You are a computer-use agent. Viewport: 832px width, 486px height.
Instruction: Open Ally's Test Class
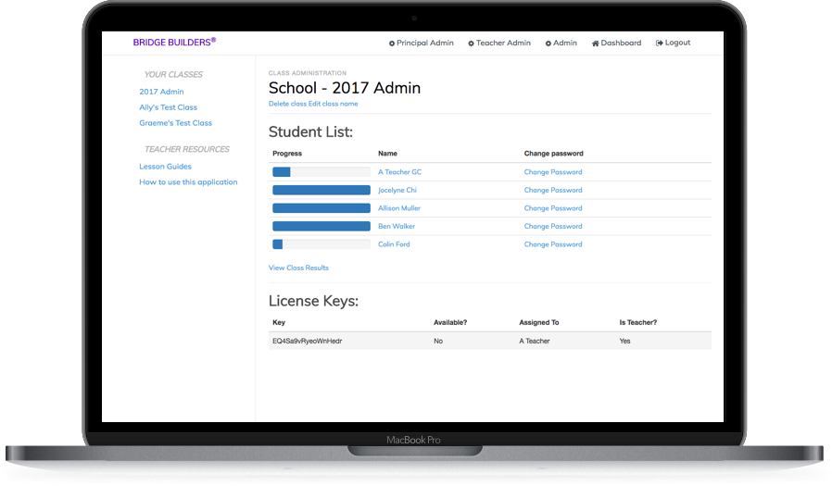[x=169, y=107]
